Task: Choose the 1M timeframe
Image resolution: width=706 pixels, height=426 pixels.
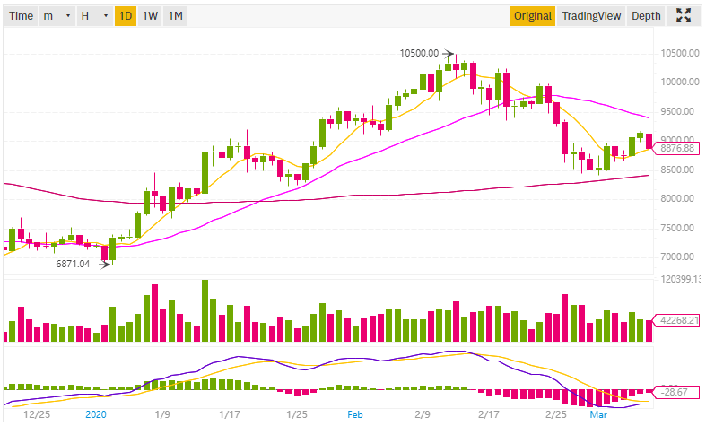Action: (176, 16)
